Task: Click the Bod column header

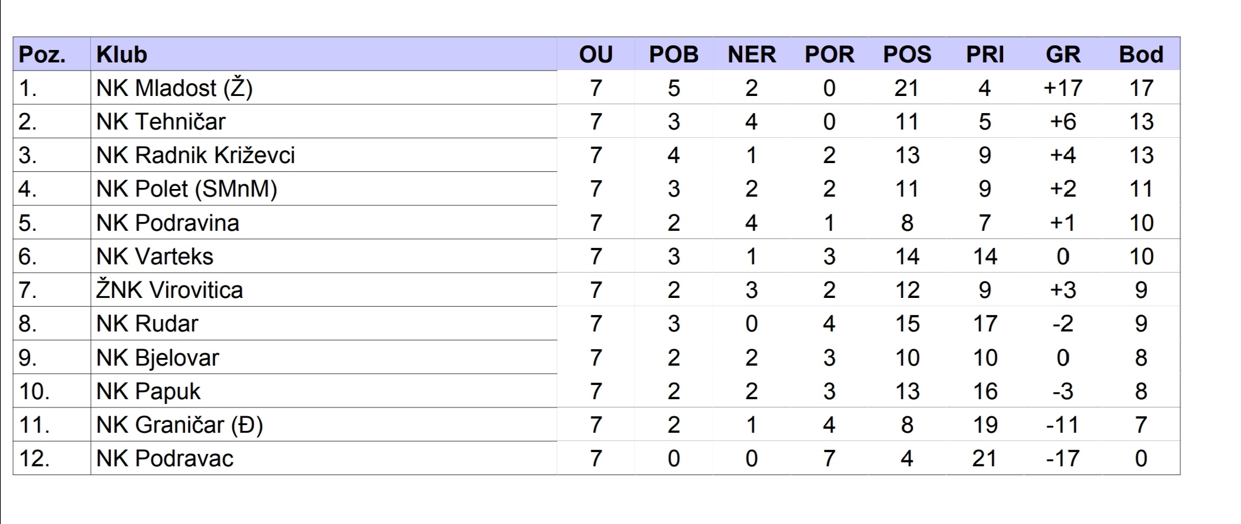Action: (1141, 55)
